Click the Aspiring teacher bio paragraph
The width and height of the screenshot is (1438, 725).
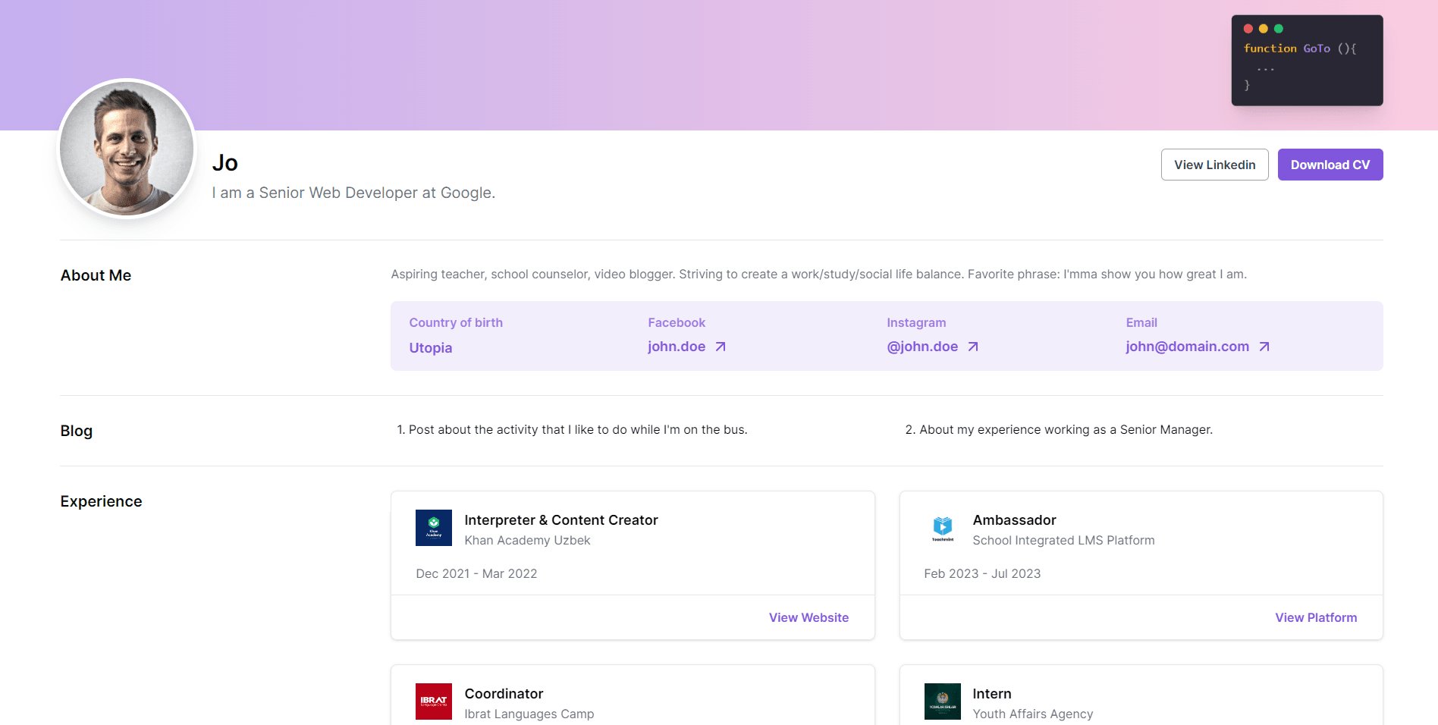tap(819, 275)
